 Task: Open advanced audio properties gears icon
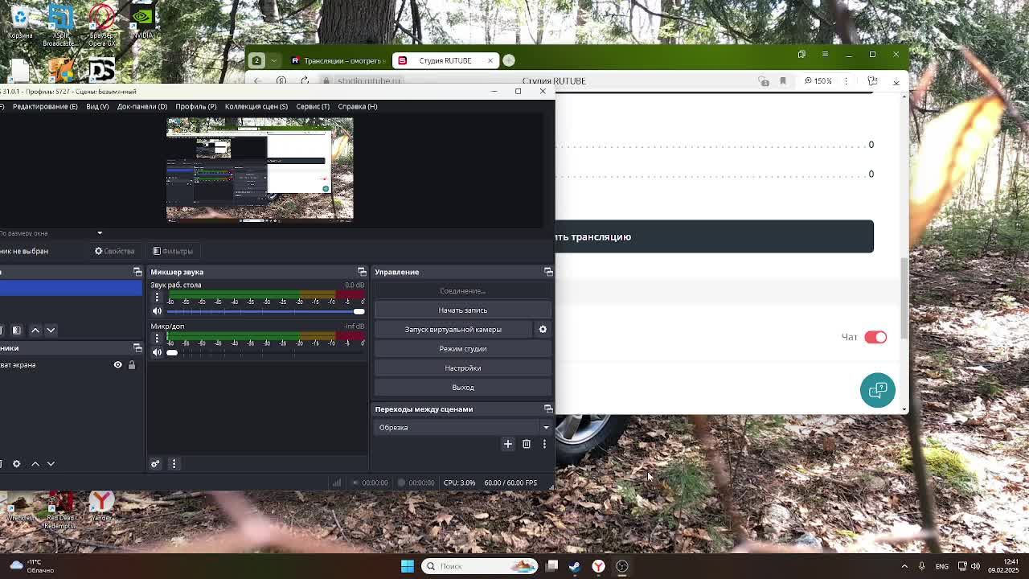[x=155, y=464]
